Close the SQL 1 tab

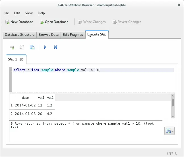point(21,59)
